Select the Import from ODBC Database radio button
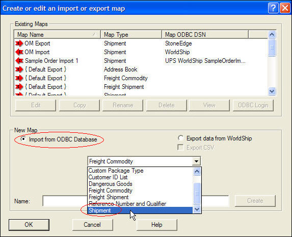Image resolution: width=292 pixels, height=237 pixels. pos(23,139)
